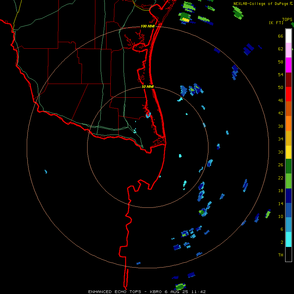
Task: Click the legend value 54
Action: point(281,74)
